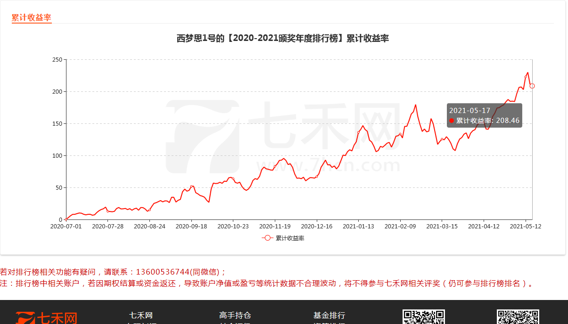Click the curve's starting point at 2020-07-01
Image resolution: width=568 pixels, height=324 pixels.
[66, 219]
